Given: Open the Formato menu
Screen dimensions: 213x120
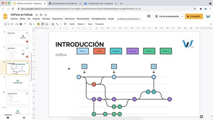Looking at the screenshot, I should pyautogui.click(x=46, y=19).
